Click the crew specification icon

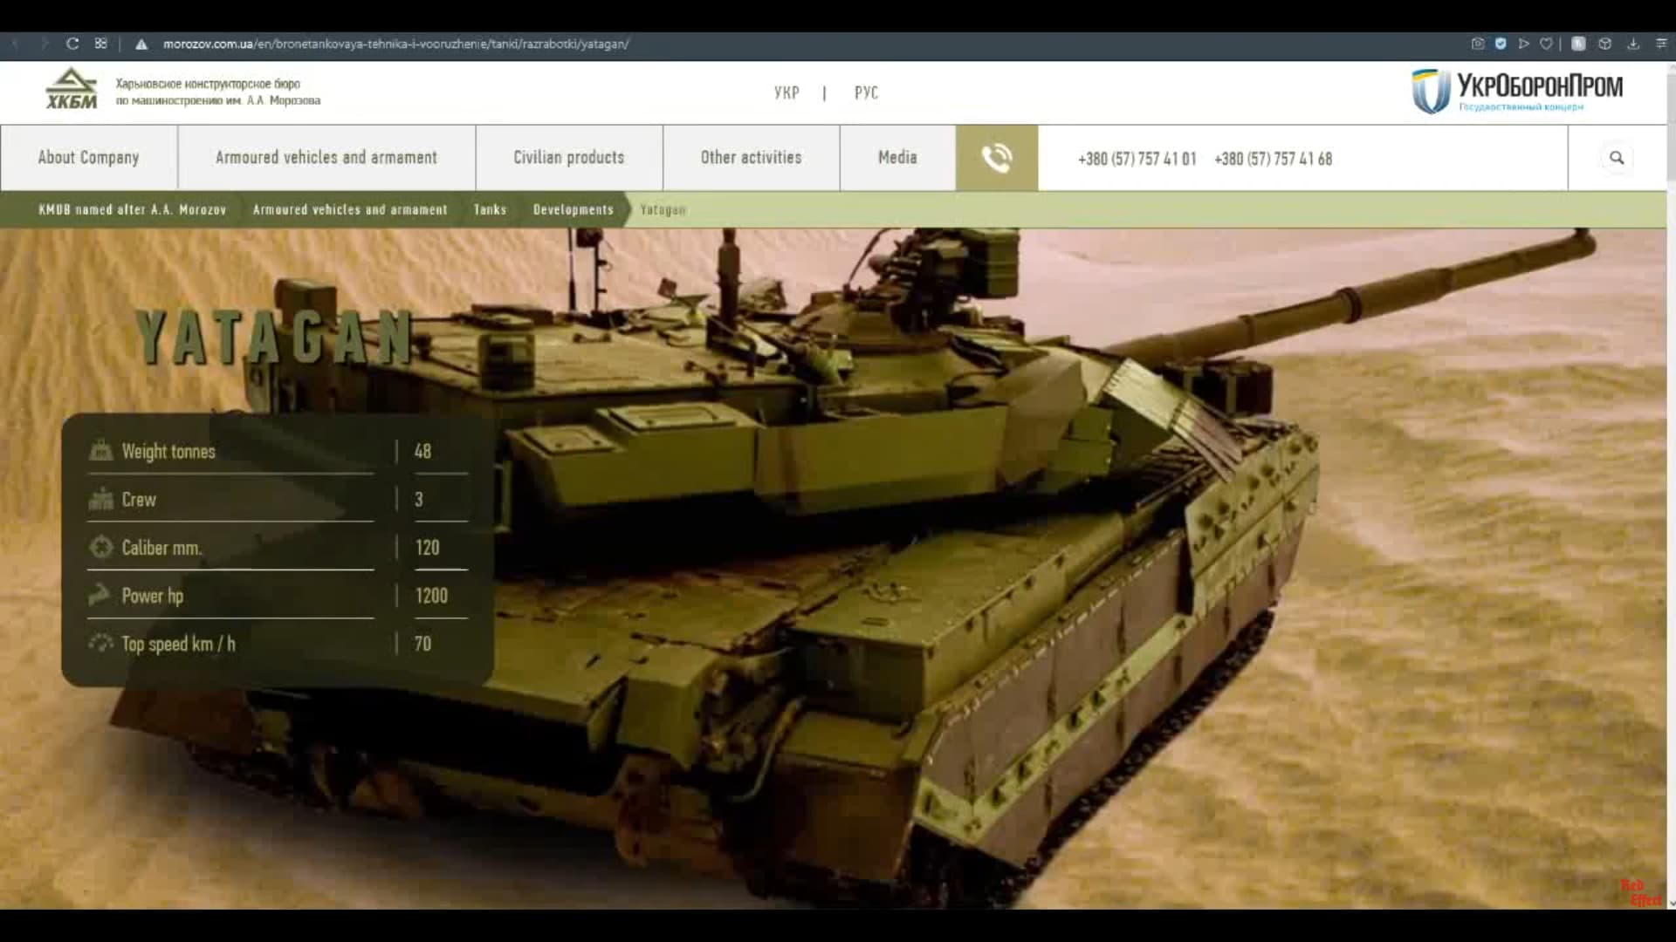point(100,499)
